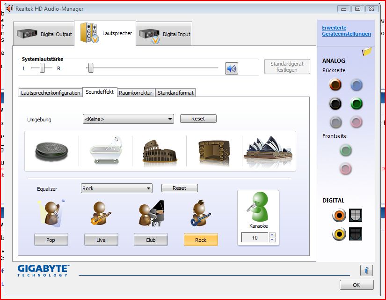This screenshot has height=300, width=386.
Task: Increase Karaoke key with up arrow
Action: (272, 235)
